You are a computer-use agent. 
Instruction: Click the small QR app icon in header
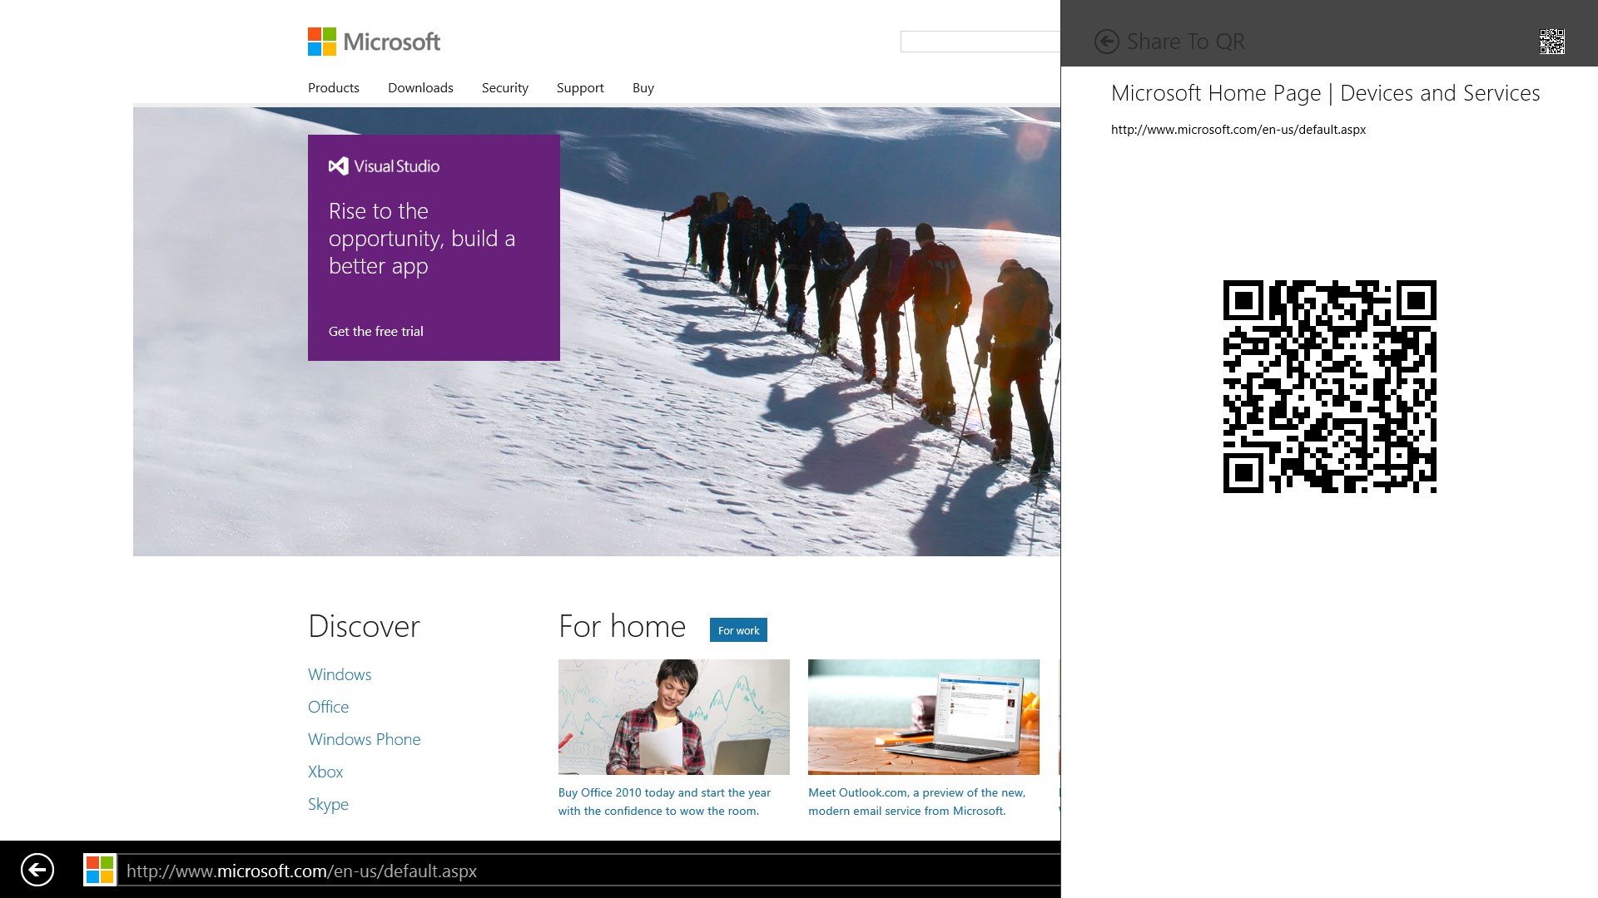[1551, 42]
